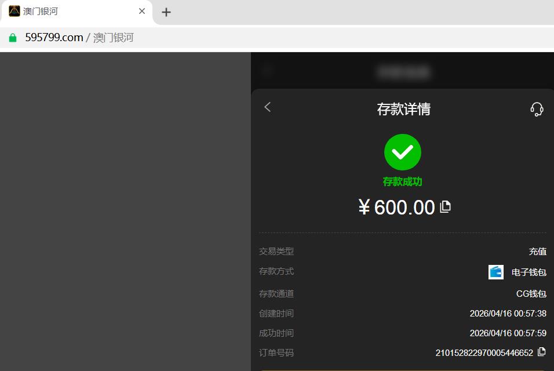
Task: Click the 电子钱包 deposit method label
Action: (529, 272)
